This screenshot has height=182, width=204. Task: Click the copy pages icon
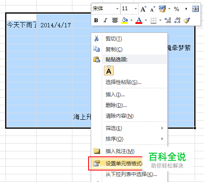(x=97, y=49)
